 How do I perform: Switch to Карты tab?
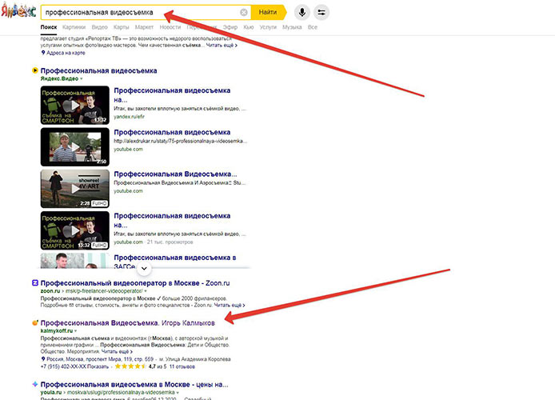[121, 27]
